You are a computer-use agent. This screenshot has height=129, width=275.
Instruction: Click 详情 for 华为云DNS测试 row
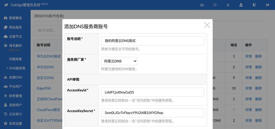248,56
